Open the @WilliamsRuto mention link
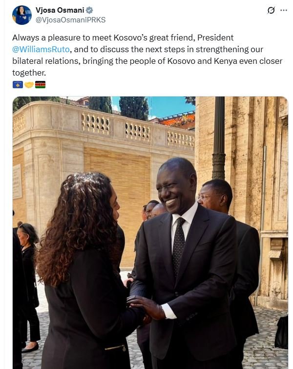Screen dimensions: 293x369 coord(41,49)
